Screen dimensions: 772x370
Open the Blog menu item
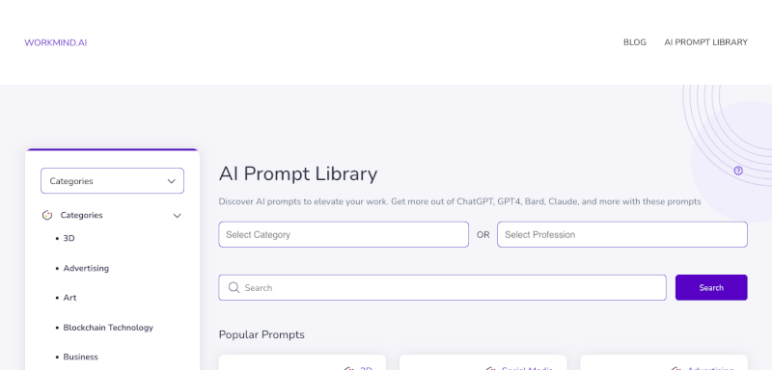[x=635, y=42]
